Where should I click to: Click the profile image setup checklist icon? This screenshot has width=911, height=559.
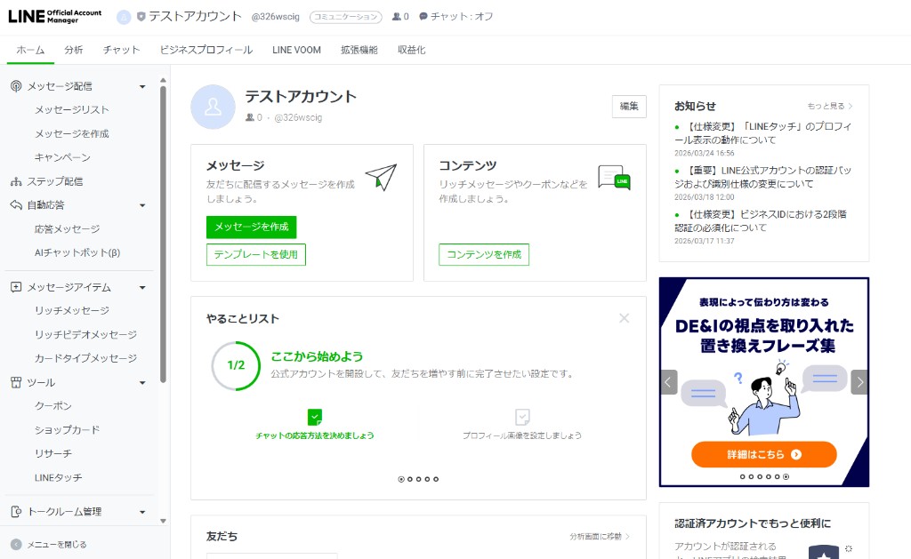(522, 417)
